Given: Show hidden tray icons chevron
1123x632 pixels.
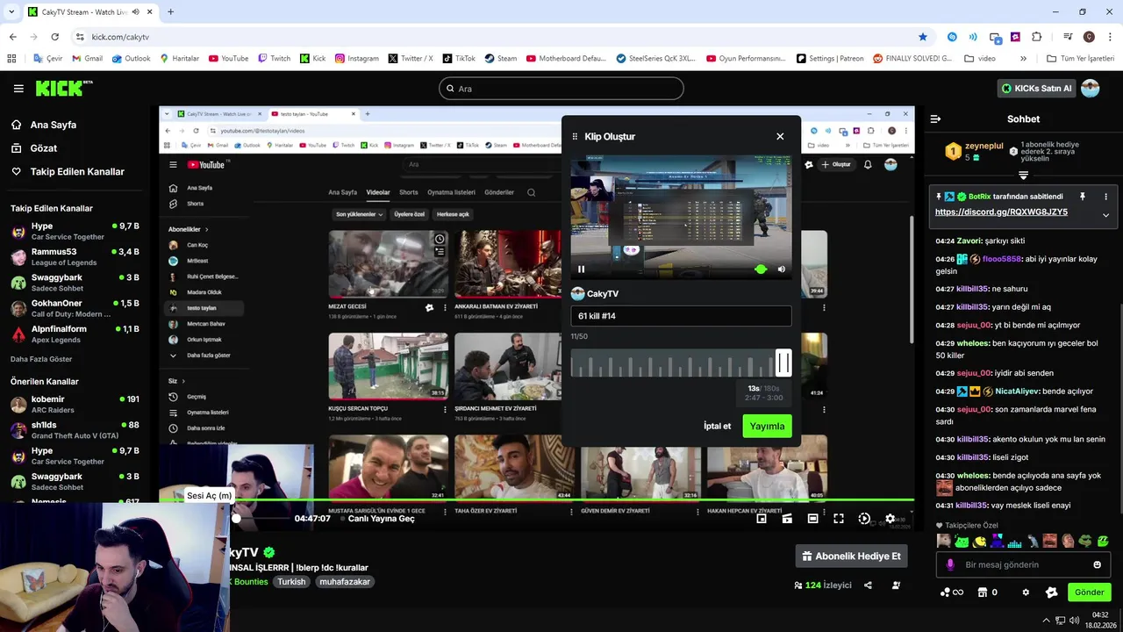Looking at the screenshot, I should [x=1045, y=620].
